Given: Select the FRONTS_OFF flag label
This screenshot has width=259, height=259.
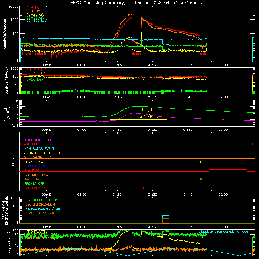Looking at the screenshot, I should (34, 183).
